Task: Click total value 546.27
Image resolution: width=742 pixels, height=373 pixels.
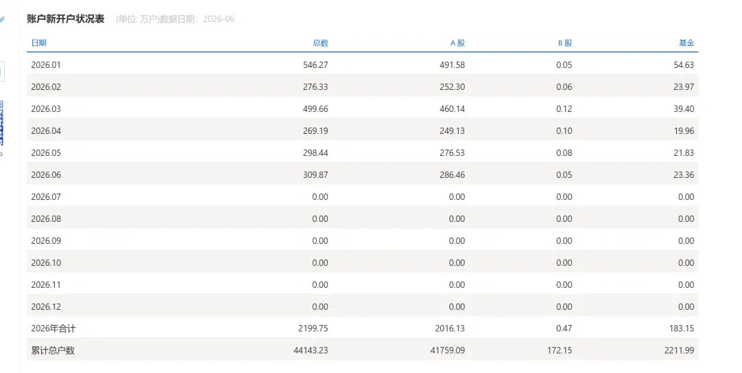Action: click(315, 65)
